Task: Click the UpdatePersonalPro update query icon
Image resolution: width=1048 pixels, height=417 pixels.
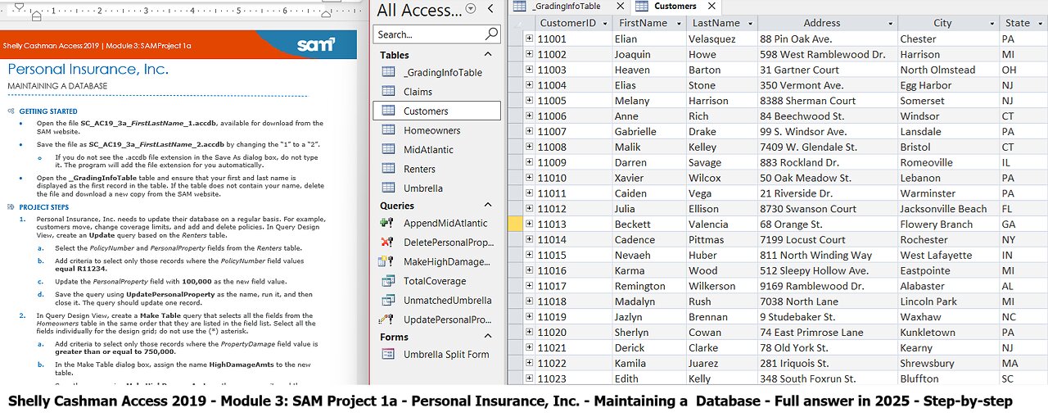Action: [x=387, y=320]
